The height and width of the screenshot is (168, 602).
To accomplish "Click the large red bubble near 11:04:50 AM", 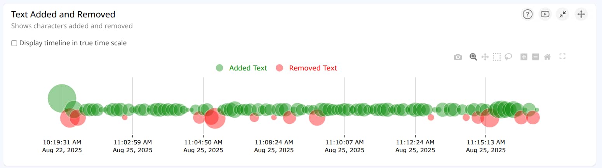I will 214,118.
